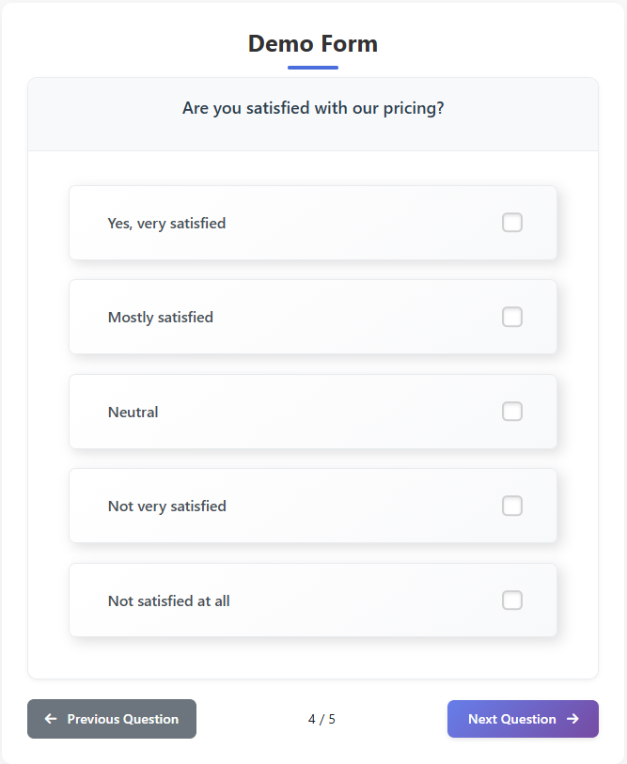Screen dimensions: 627x764
Task: Toggle the 'Not very satisfied' checkbox
Action: (512, 506)
